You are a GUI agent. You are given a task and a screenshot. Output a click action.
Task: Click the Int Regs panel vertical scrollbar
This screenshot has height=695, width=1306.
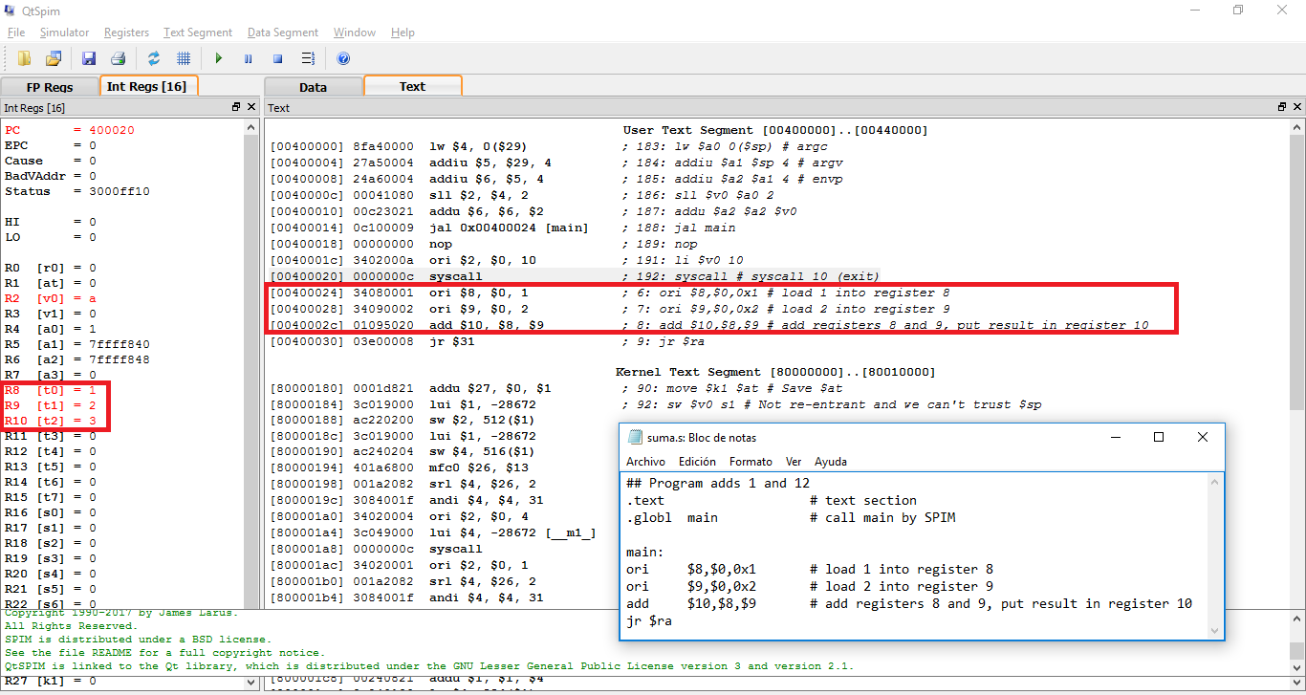(252, 363)
